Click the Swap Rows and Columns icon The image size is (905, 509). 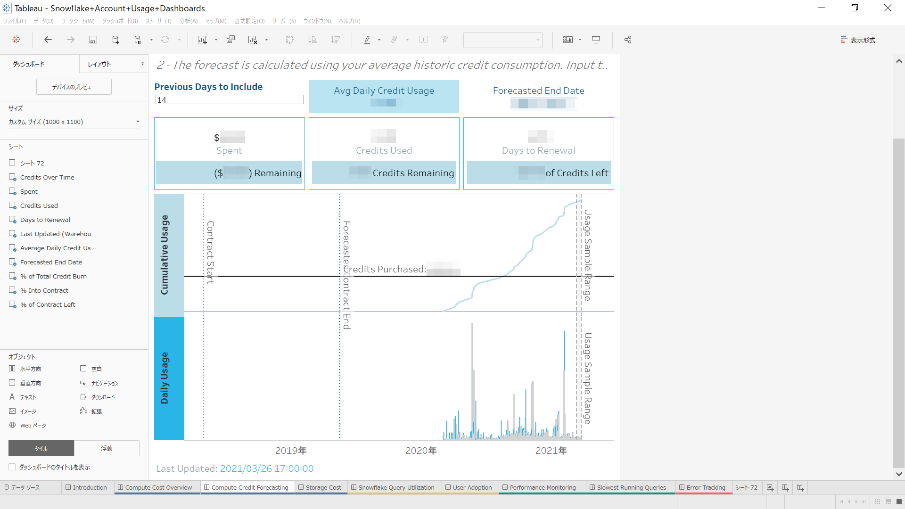(290, 40)
